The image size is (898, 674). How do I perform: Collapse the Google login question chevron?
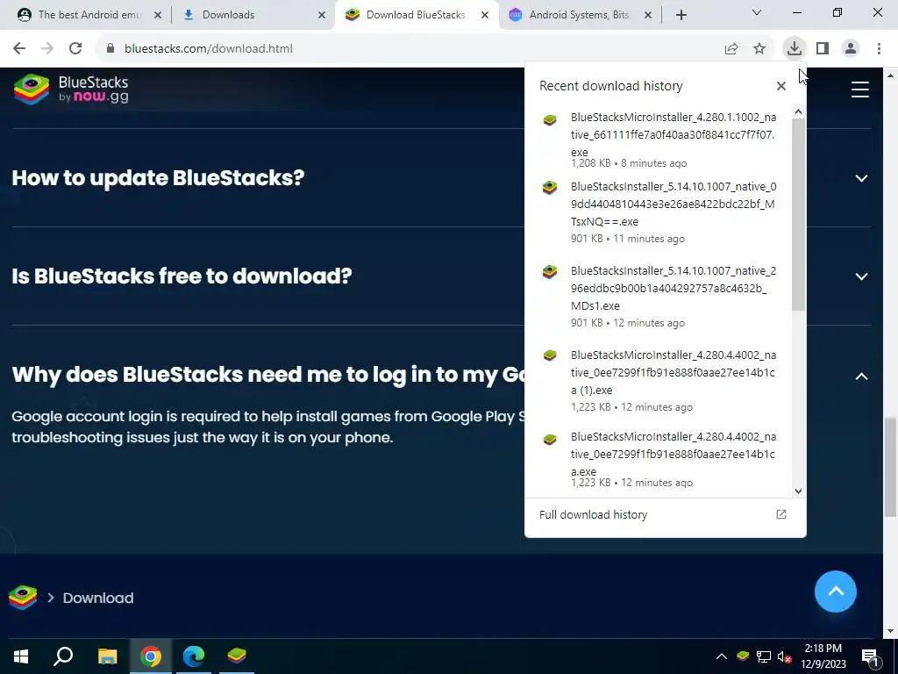[x=861, y=376]
